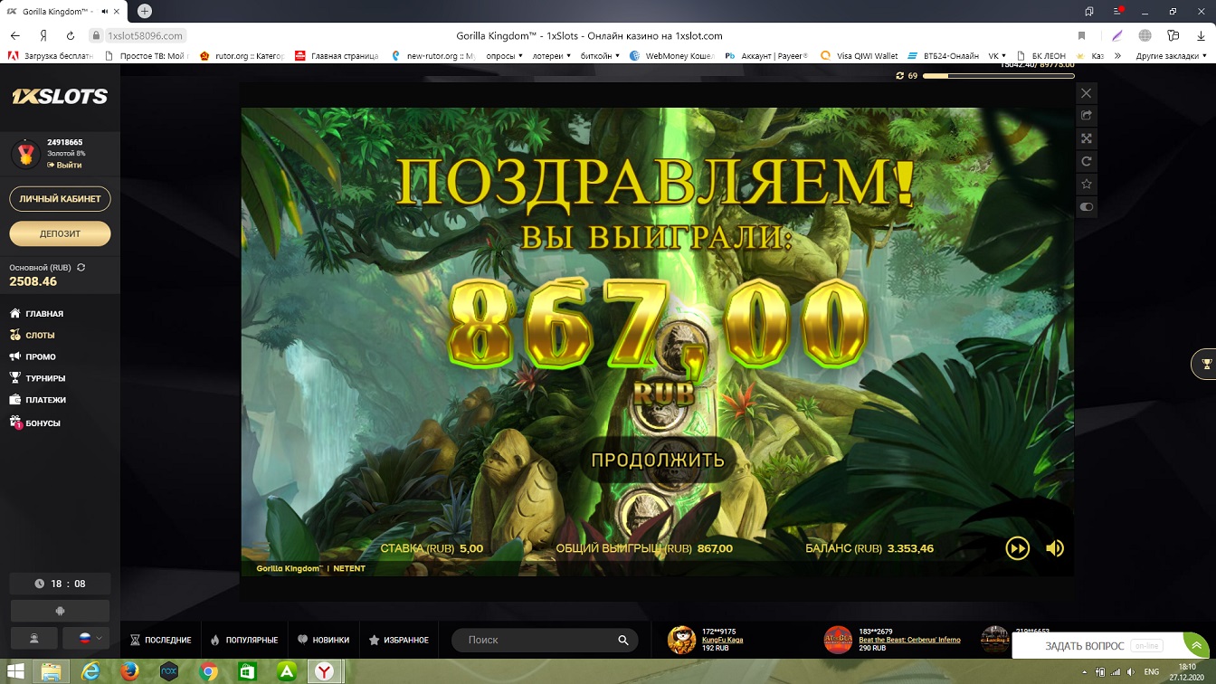The width and height of the screenshot is (1216, 684).
Task: Open the ТУРНИРЫ menu item
Action: [x=45, y=378]
